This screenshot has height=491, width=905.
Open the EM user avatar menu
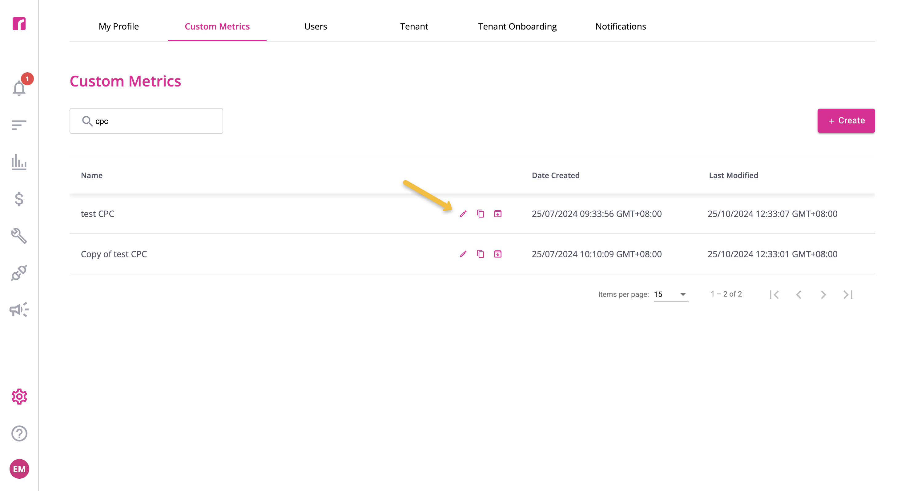pos(19,469)
